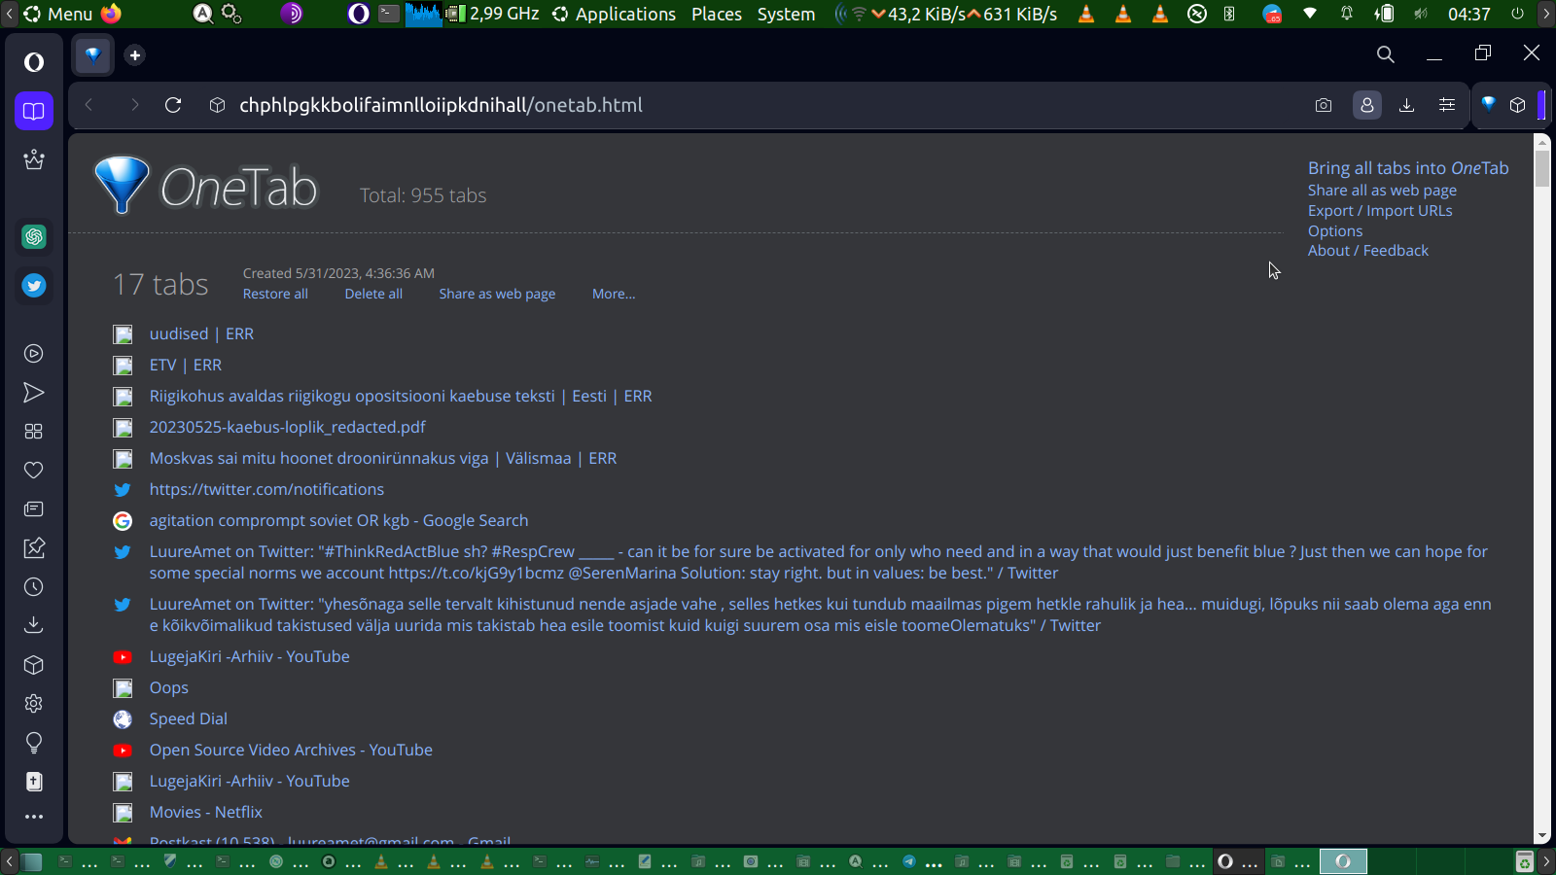Open the purple Workspaces icon in sidebar
The image size is (1556, 875).
(x=34, y=111)
